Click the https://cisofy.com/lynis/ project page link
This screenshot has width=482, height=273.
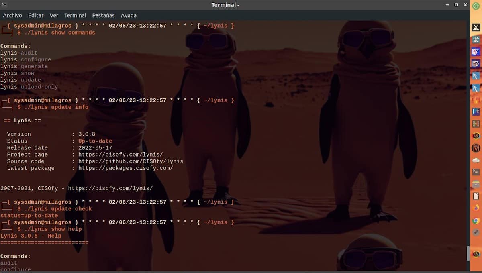coord(120,155)
